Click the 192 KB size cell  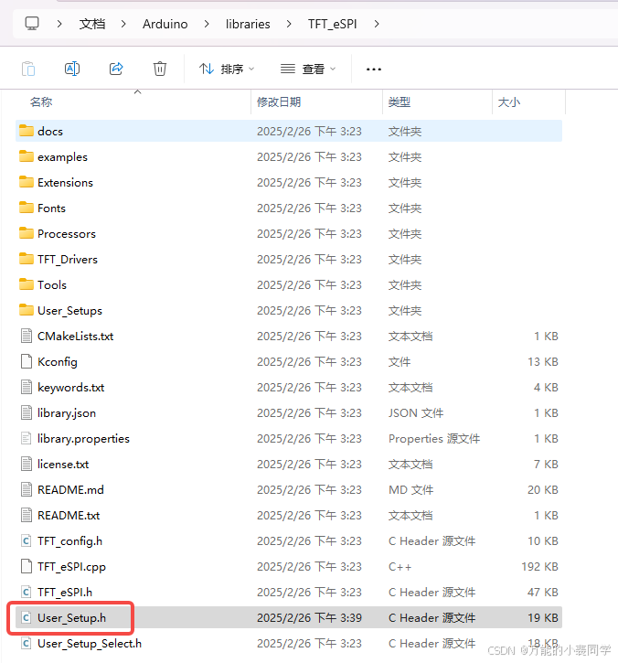tap(539, 567)
